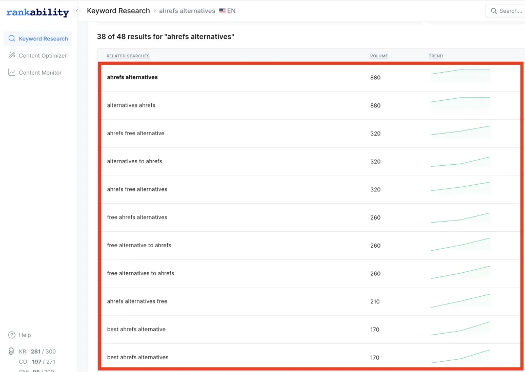Click the Rankability logo
The image size is (525, 372).
[37, 12]
